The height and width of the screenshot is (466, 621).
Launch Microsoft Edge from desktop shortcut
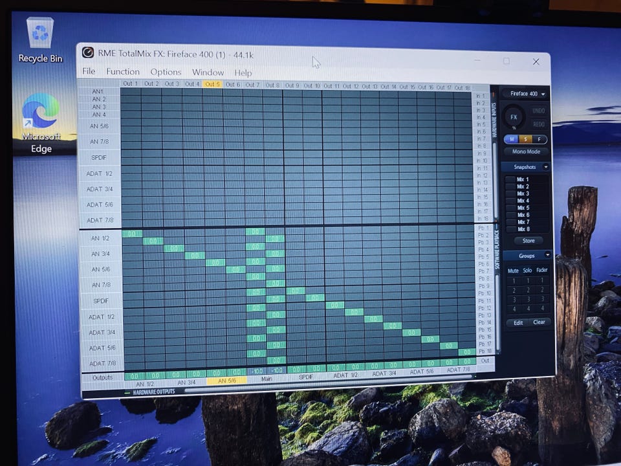point(41,123)
